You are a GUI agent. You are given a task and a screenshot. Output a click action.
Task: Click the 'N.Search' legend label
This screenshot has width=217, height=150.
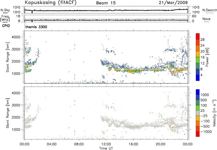pos(209,10)
